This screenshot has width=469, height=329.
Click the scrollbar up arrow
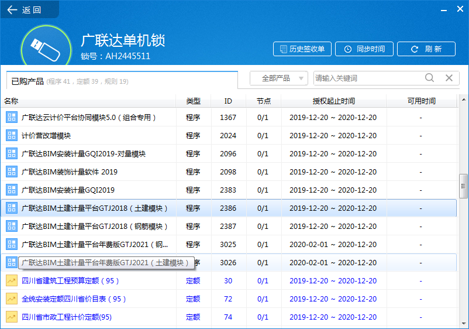(463, 100)
